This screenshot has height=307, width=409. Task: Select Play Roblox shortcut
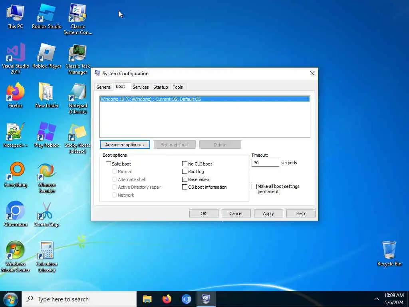47,135
